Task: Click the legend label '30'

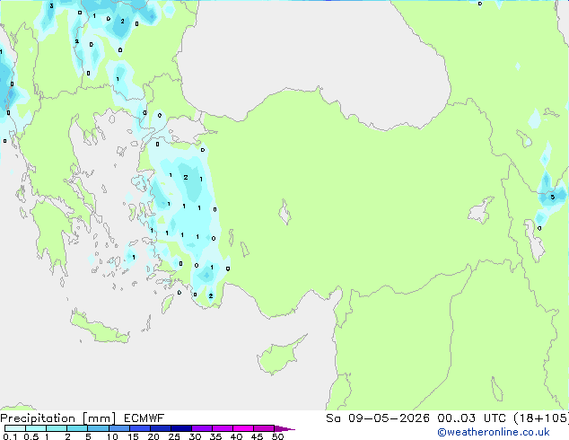Action: point(195,436)
